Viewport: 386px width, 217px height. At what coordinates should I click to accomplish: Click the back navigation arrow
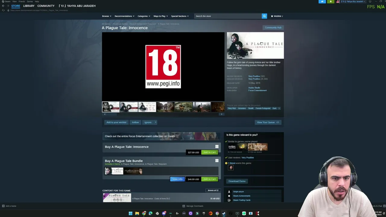coord(3,6)
